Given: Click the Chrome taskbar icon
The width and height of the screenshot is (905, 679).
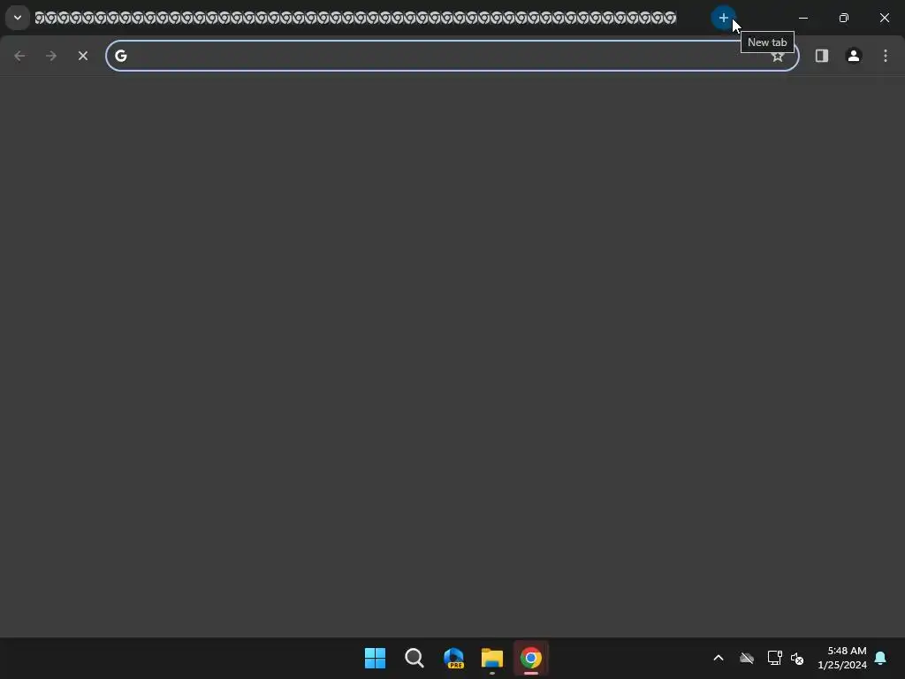Looking at the screenshot, I should [x=531, y=658].
